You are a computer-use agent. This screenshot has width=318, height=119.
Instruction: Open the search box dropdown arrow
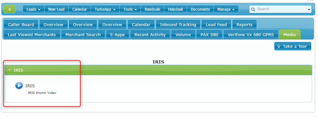309,9
